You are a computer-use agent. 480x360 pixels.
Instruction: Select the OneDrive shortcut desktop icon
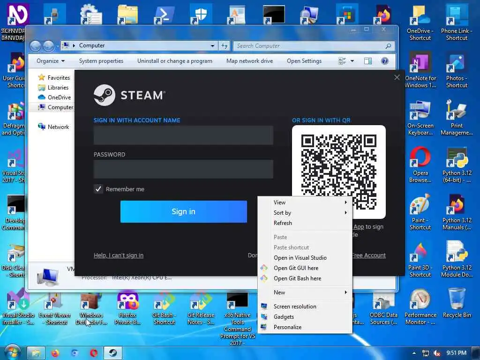[x=420, y=22]
